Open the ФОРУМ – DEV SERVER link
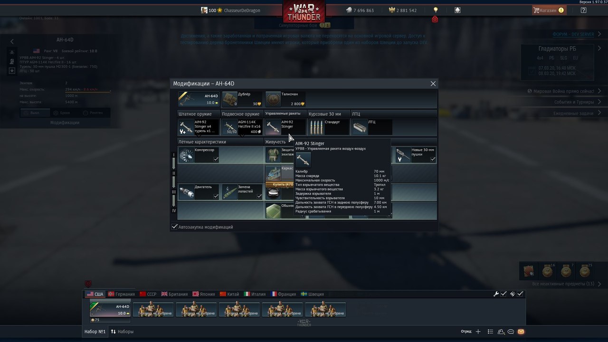The height and width of the screenshot is (342, 608). 573,35
